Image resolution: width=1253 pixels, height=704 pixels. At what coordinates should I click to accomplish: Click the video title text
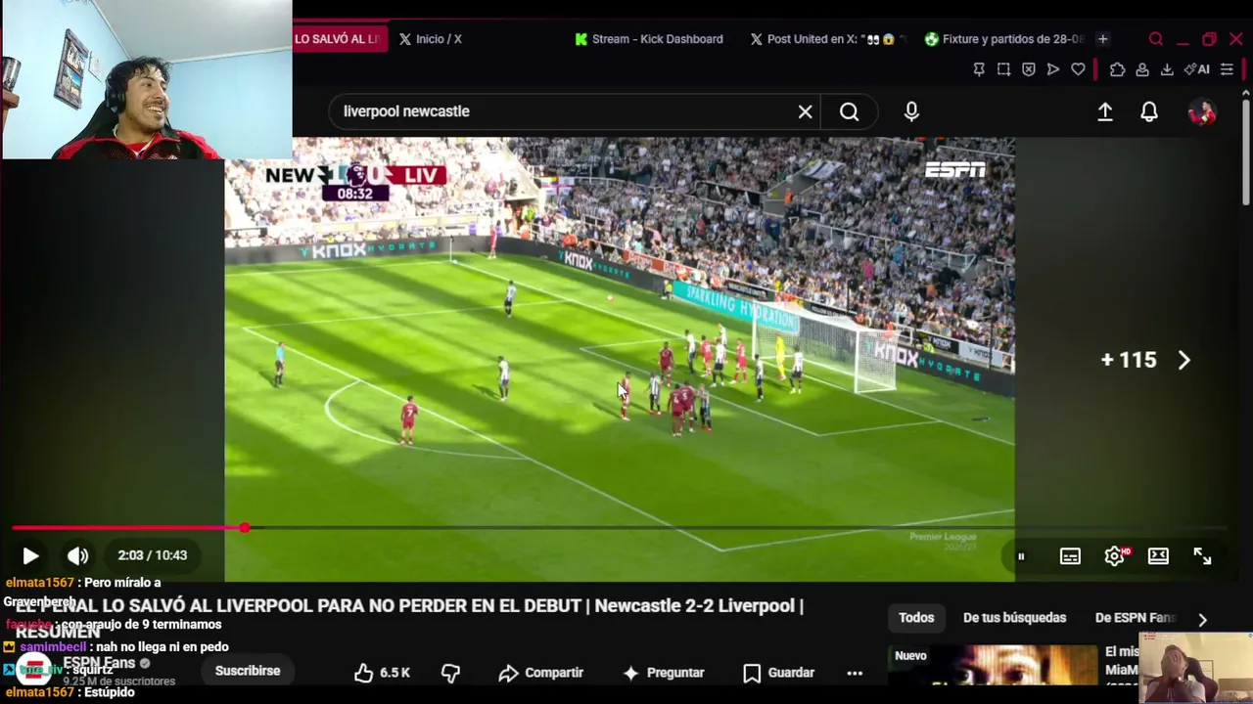[409, 618]
